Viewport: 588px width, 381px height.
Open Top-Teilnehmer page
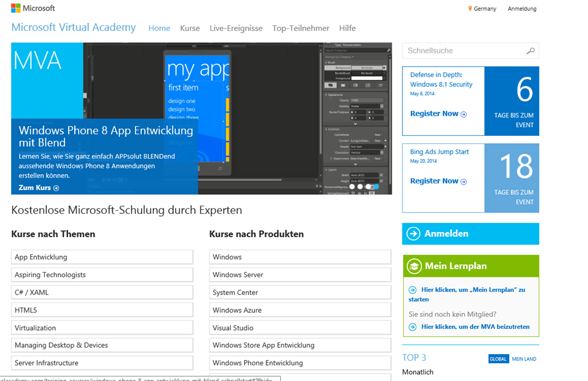(301, 29)
